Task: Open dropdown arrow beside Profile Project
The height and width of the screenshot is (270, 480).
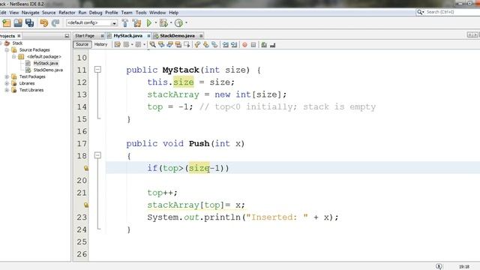Action: click(186, 23)
